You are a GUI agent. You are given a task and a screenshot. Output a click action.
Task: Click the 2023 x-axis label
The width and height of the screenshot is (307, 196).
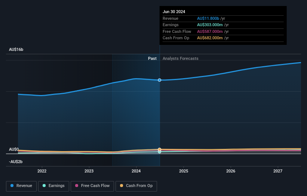(x=89, y=171)
